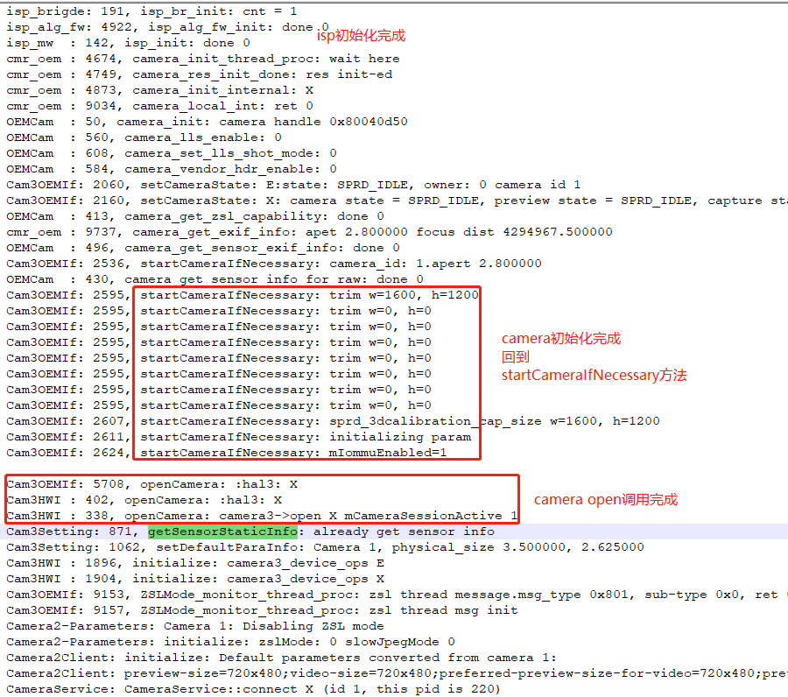Select the 'trim w=1600, h=1200' log line

tap(243, 295)
